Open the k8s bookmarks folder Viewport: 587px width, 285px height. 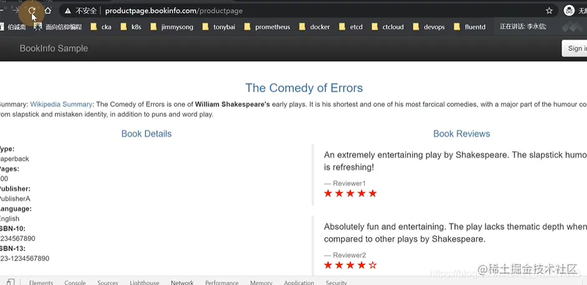[x=131, y=27]
